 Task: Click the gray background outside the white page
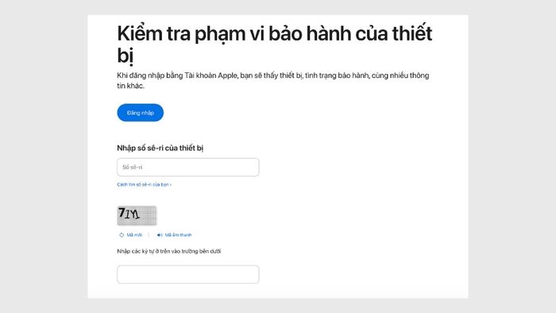(43, 156)
